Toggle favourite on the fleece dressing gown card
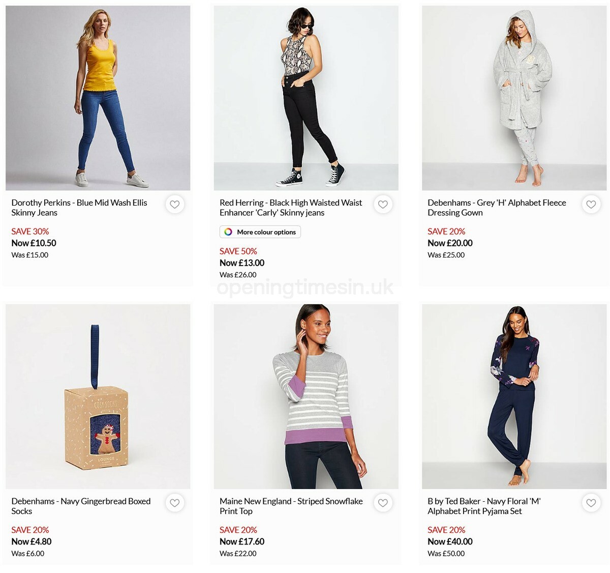This screenshot has width=610, height=573. pyautogui.click(x=591, y=204)
